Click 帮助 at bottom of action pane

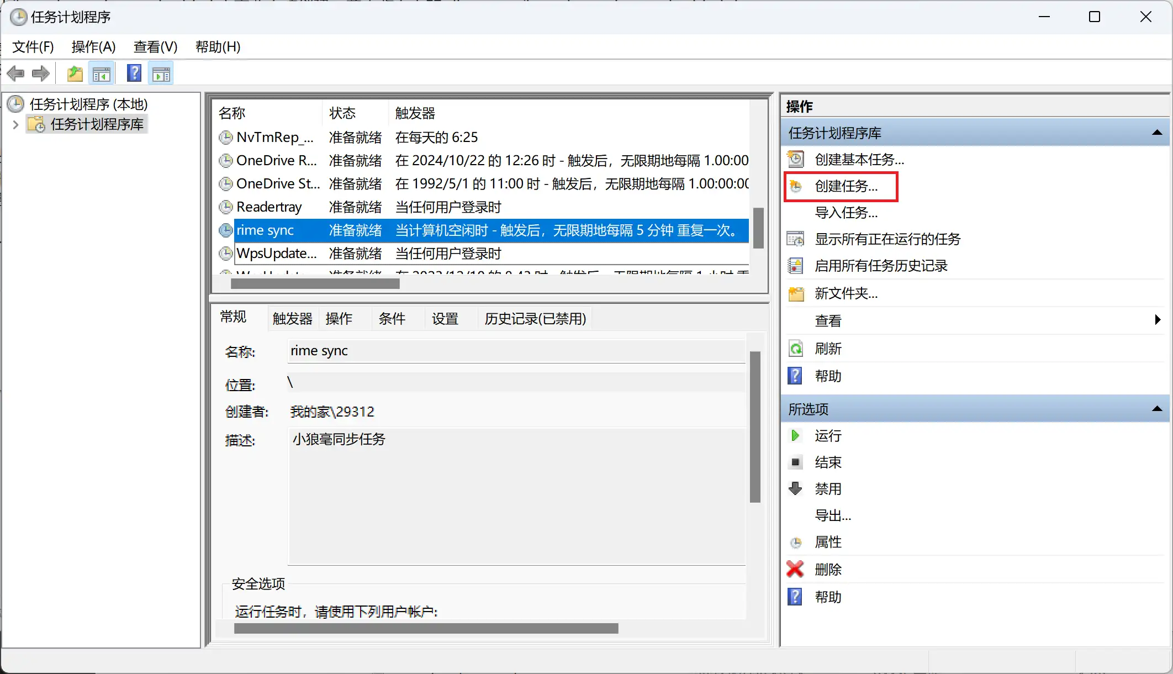pos(828,597)
